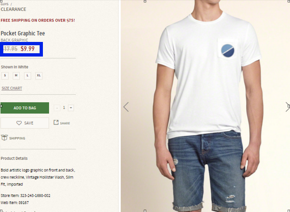
Task: Click the Shipping box icon
Action: click(x=4, y=138)
